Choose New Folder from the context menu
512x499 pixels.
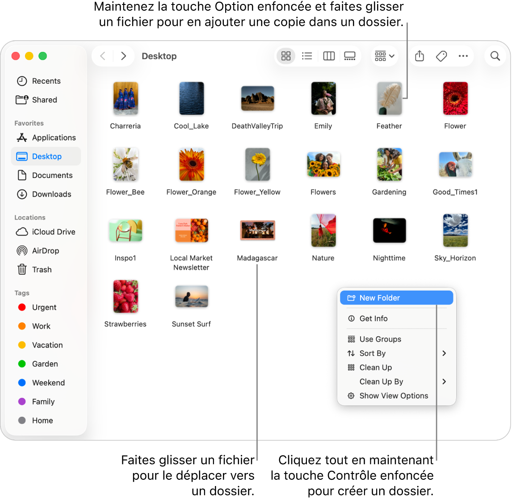pos(380,298)
